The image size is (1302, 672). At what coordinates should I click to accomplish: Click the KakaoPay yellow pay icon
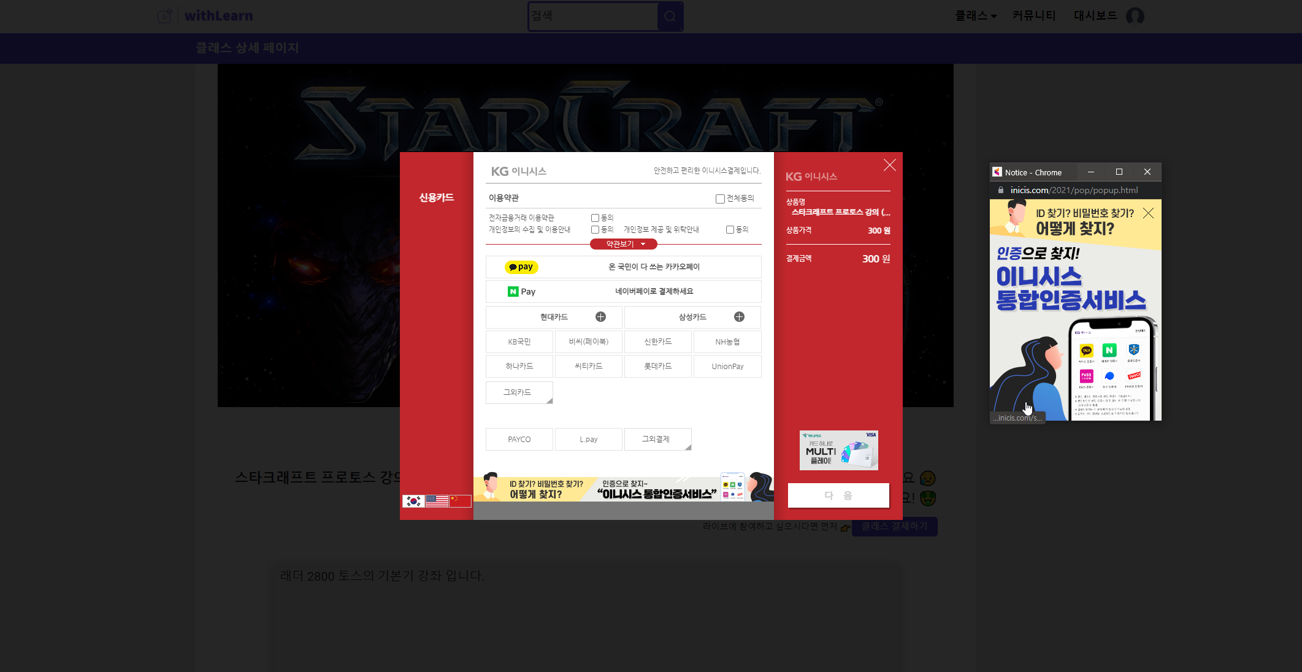521,267
